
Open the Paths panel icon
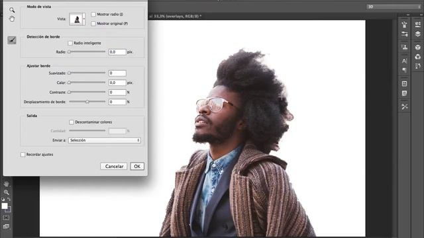pos(418,66)
